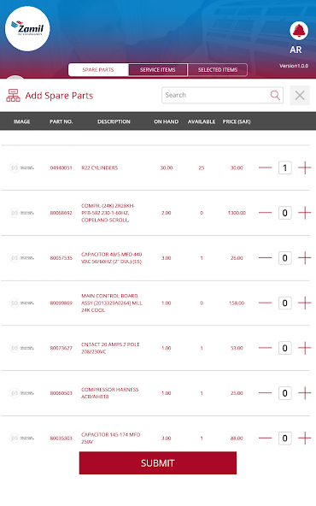Increase CAPACITOR 40/5 MFD quantity
The height and width of the screenshot is (506, 316).
[x=304, y=258]
